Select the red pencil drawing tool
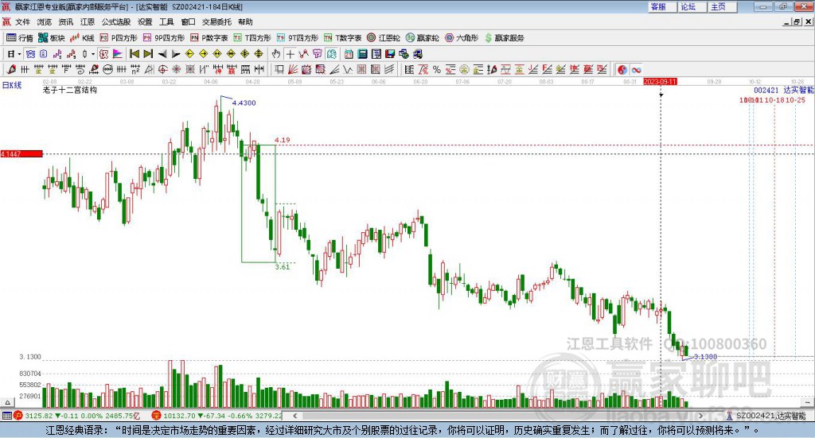Viewport: 815px width, 438px height. coord(11,69)
